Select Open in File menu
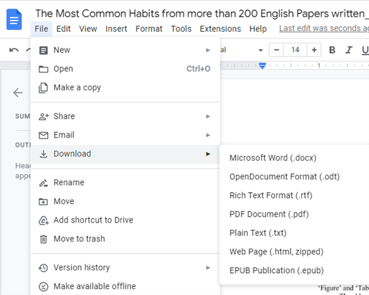This screenshot has height=295, width=369. click(125, 69)
